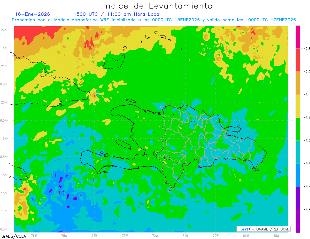Click the '72W' longitude label
The width and height of the screenshot is (310, 239).
[155, 235]
